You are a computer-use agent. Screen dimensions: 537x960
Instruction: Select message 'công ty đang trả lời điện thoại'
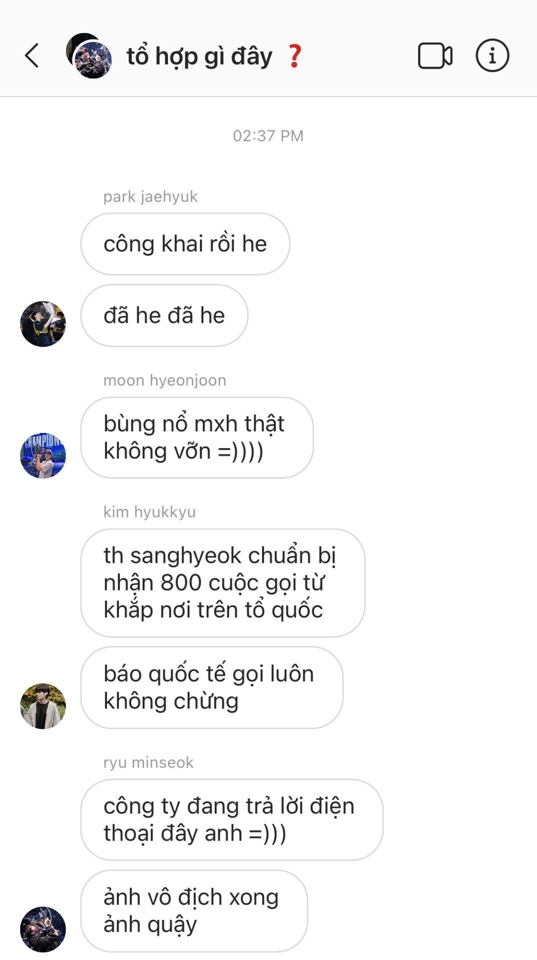click(x=232, y=819)
